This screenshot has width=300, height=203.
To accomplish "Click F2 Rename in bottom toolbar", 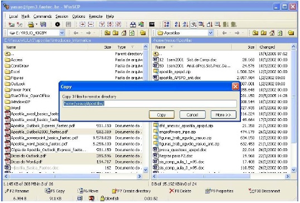I will pyautogui.click(x=17, y=191).
